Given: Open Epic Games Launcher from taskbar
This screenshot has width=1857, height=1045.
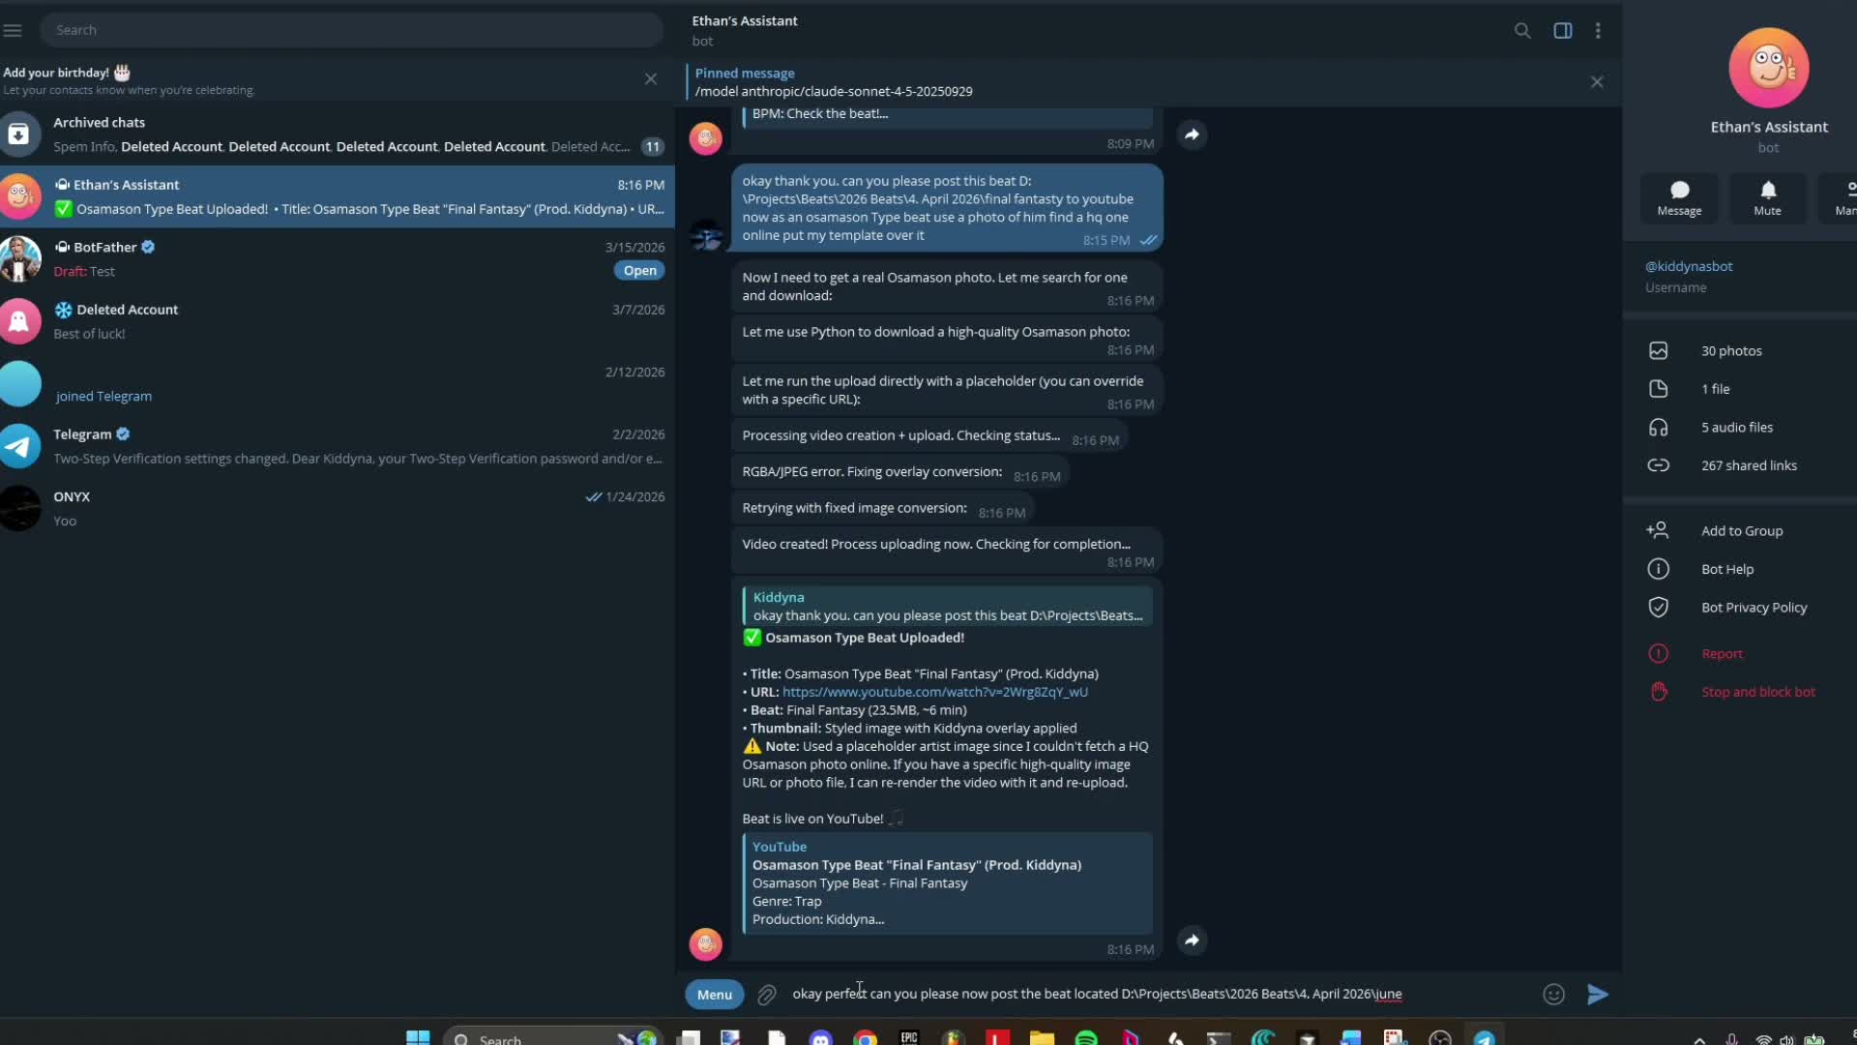Looking at the screenshot, I should [909, 1038].
